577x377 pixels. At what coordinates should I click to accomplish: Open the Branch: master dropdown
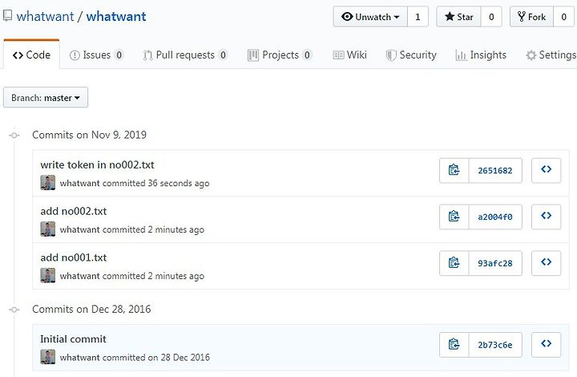point(46,98)
